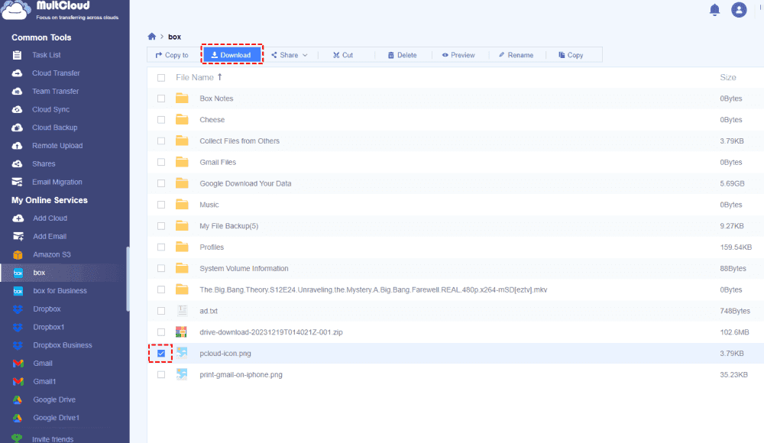This screenshot has height=443, width=764.
Task: Open Cloud Transfer tool
Action: [56, 73]
